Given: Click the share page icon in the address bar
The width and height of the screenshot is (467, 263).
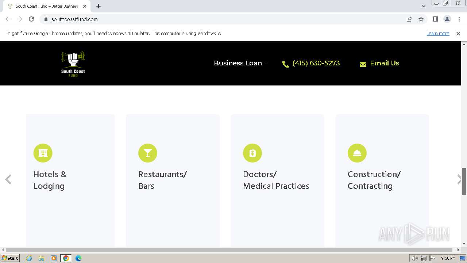Looking at the screenshot, I should pyautogui.click(x=409, y=19).
